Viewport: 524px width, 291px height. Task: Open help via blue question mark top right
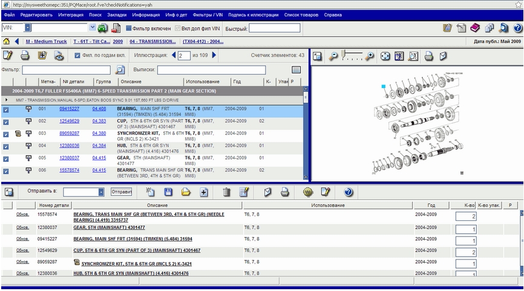tap(517, 28)
